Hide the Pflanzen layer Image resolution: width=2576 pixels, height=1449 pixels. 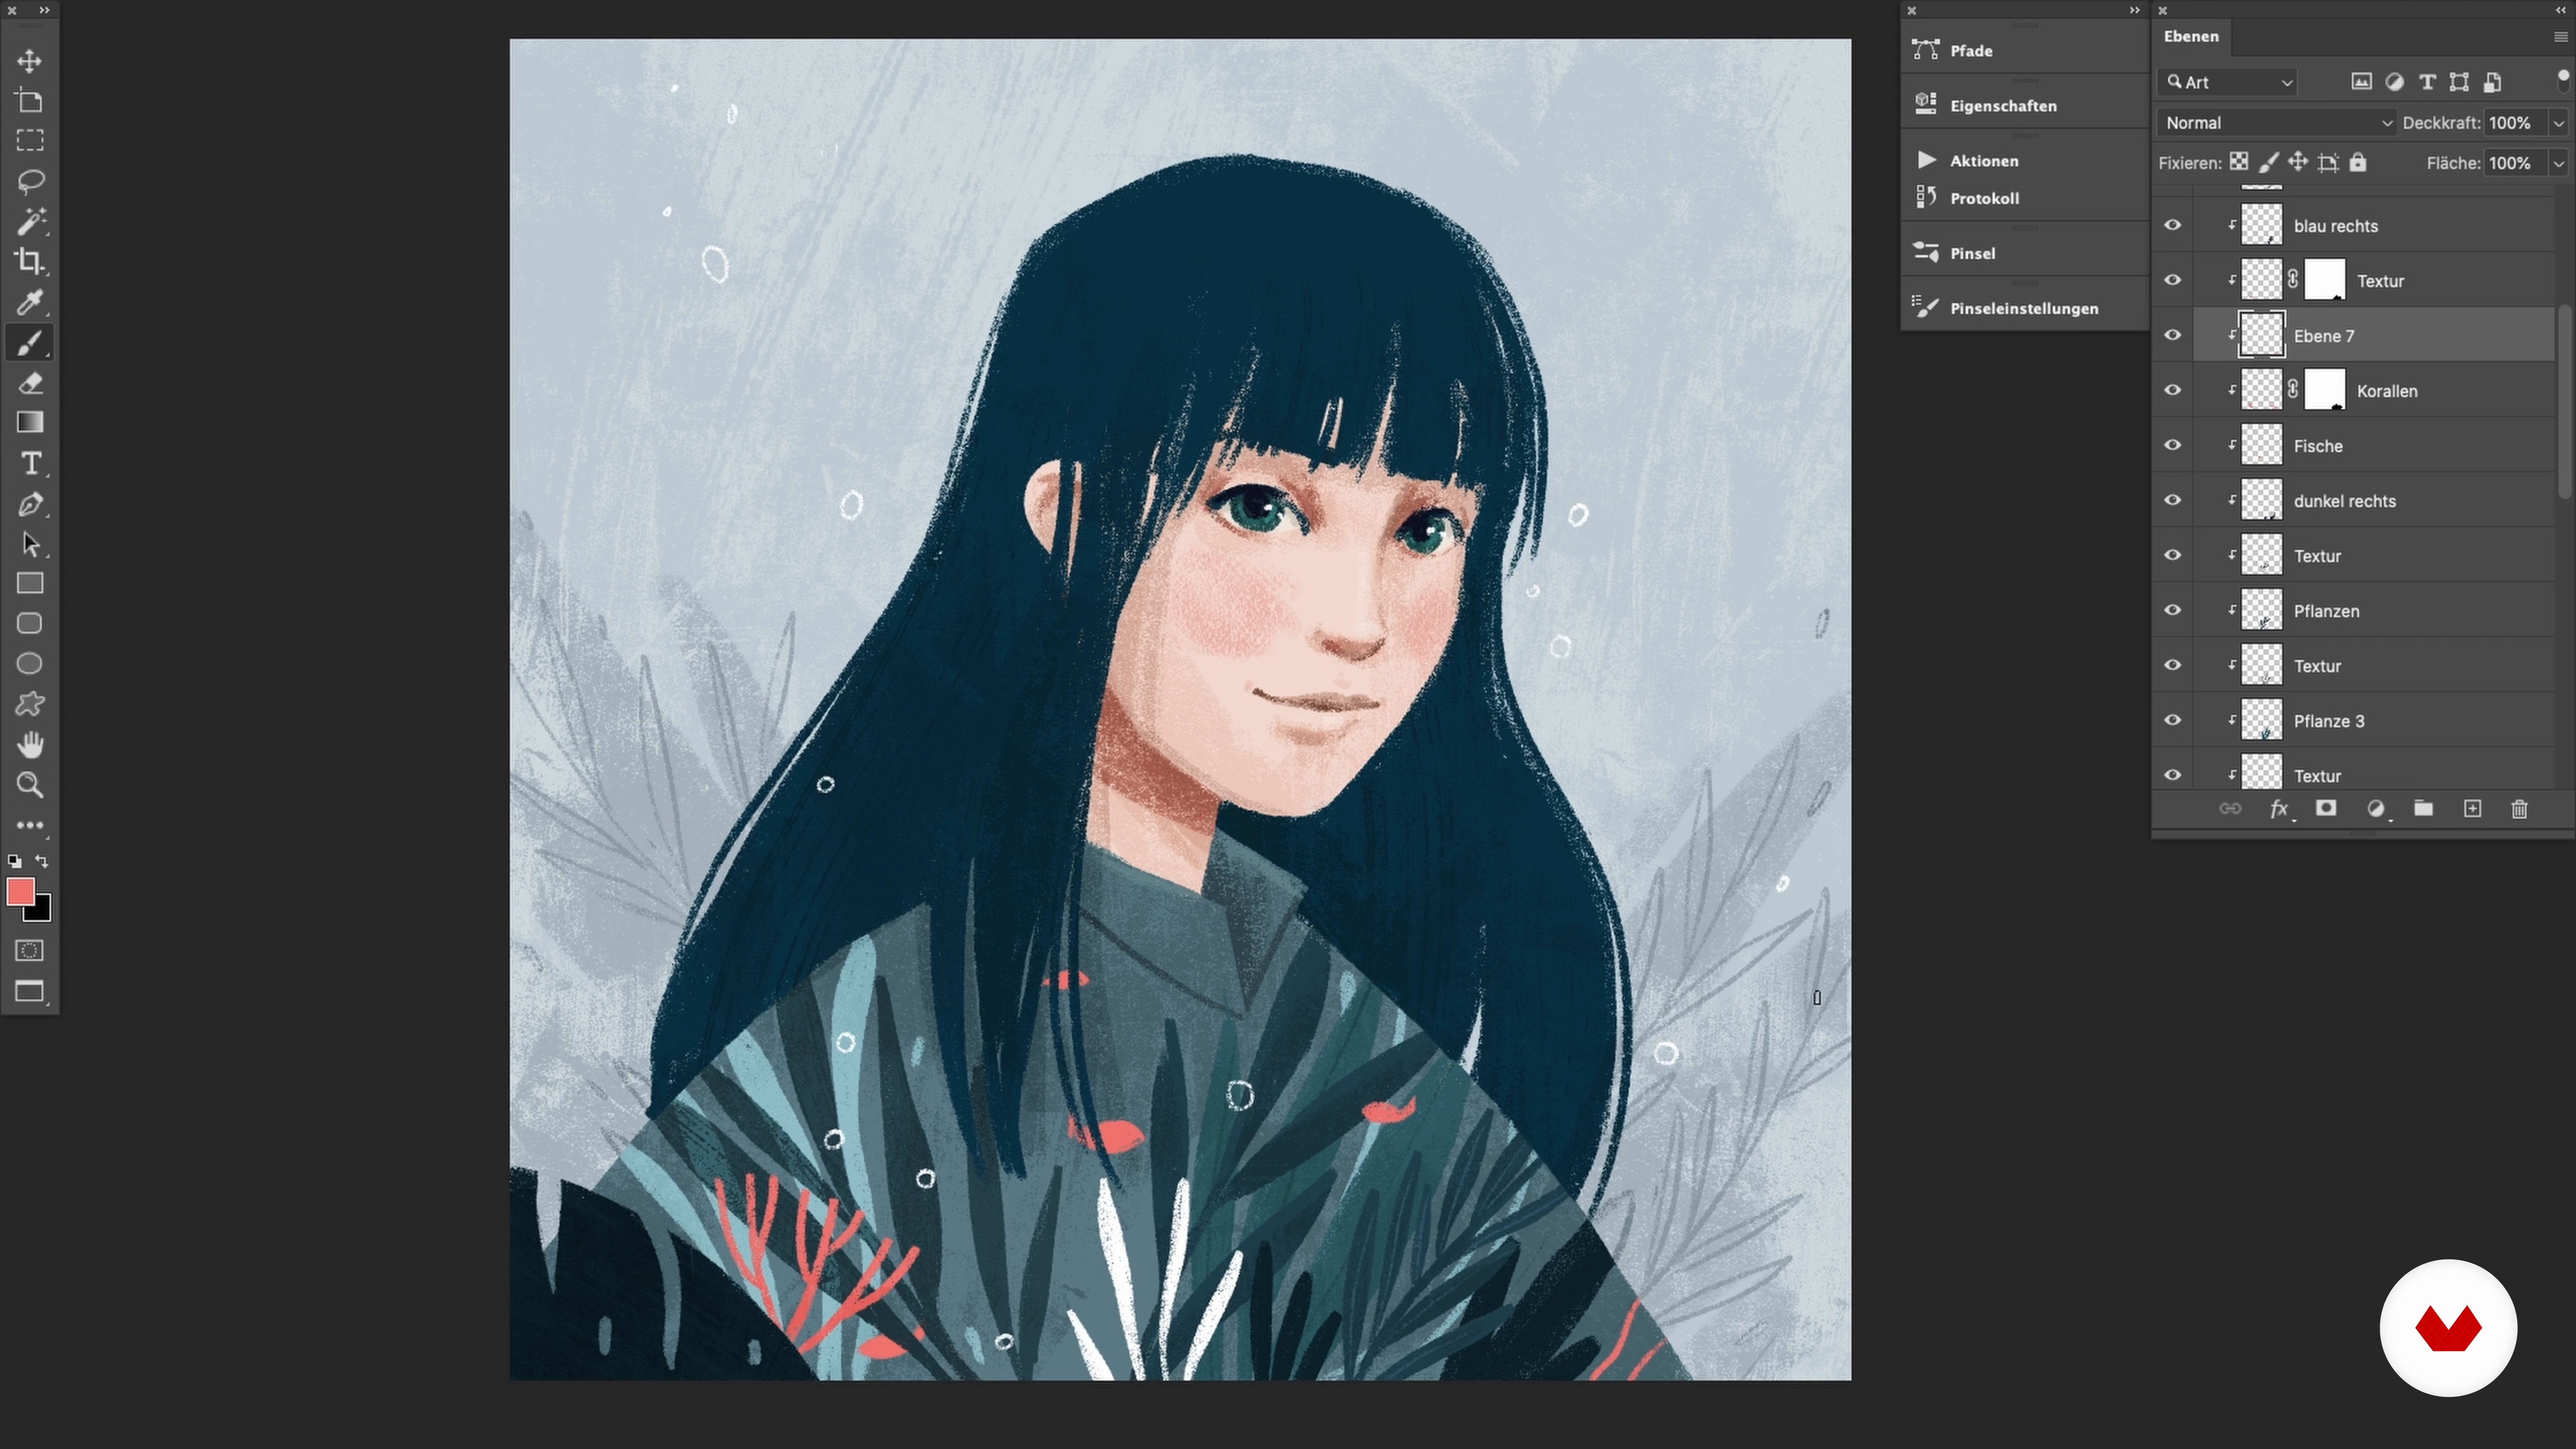(x=2172, y=610)
